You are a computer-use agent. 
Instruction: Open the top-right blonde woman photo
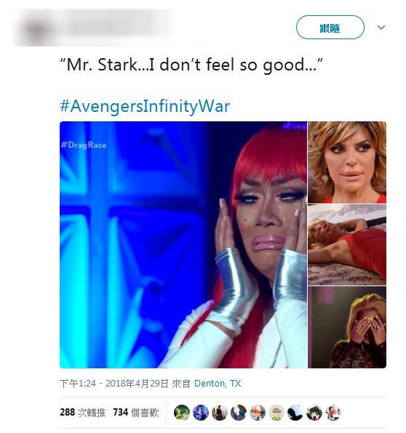[x=347, y=162]
